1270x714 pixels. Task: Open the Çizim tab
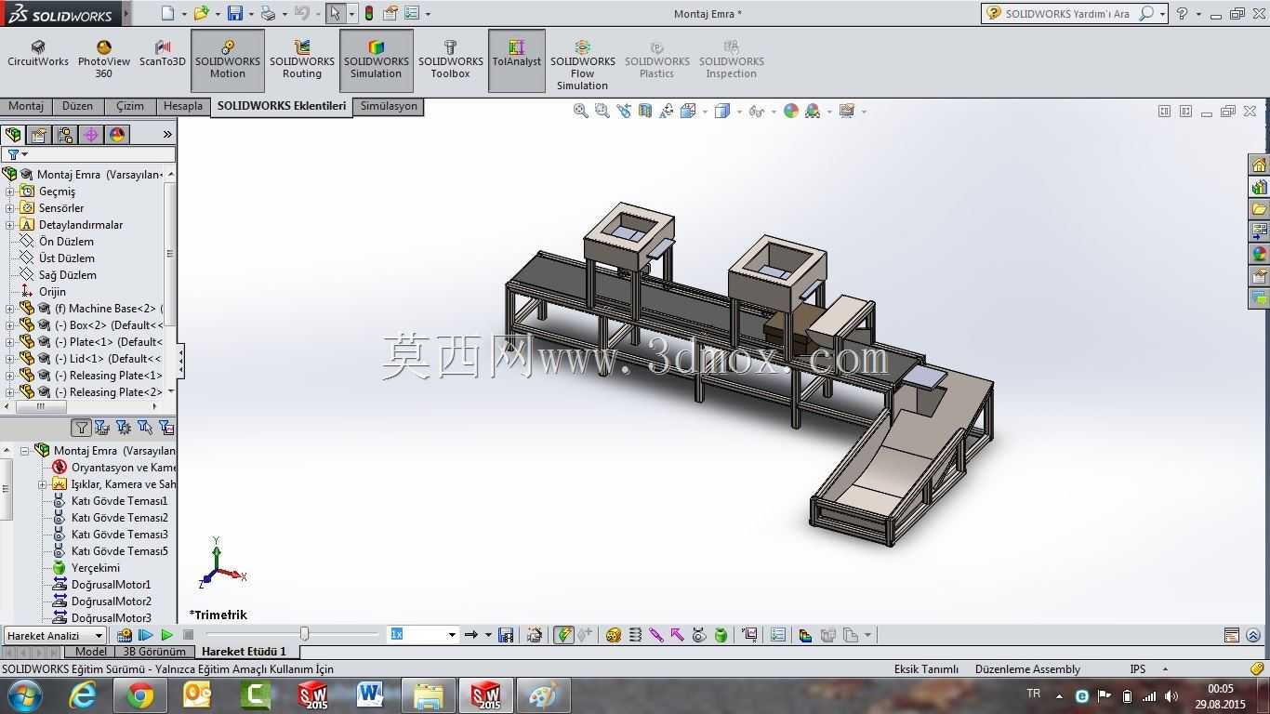point(130,106)
